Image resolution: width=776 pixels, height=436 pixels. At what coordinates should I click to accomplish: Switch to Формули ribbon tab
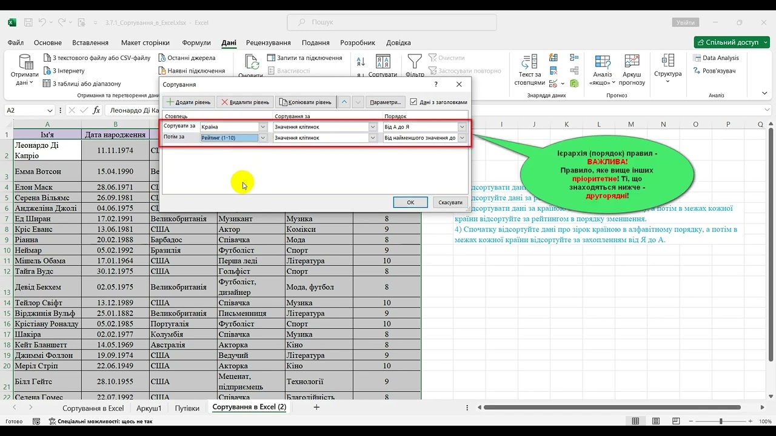click(196, 43)
